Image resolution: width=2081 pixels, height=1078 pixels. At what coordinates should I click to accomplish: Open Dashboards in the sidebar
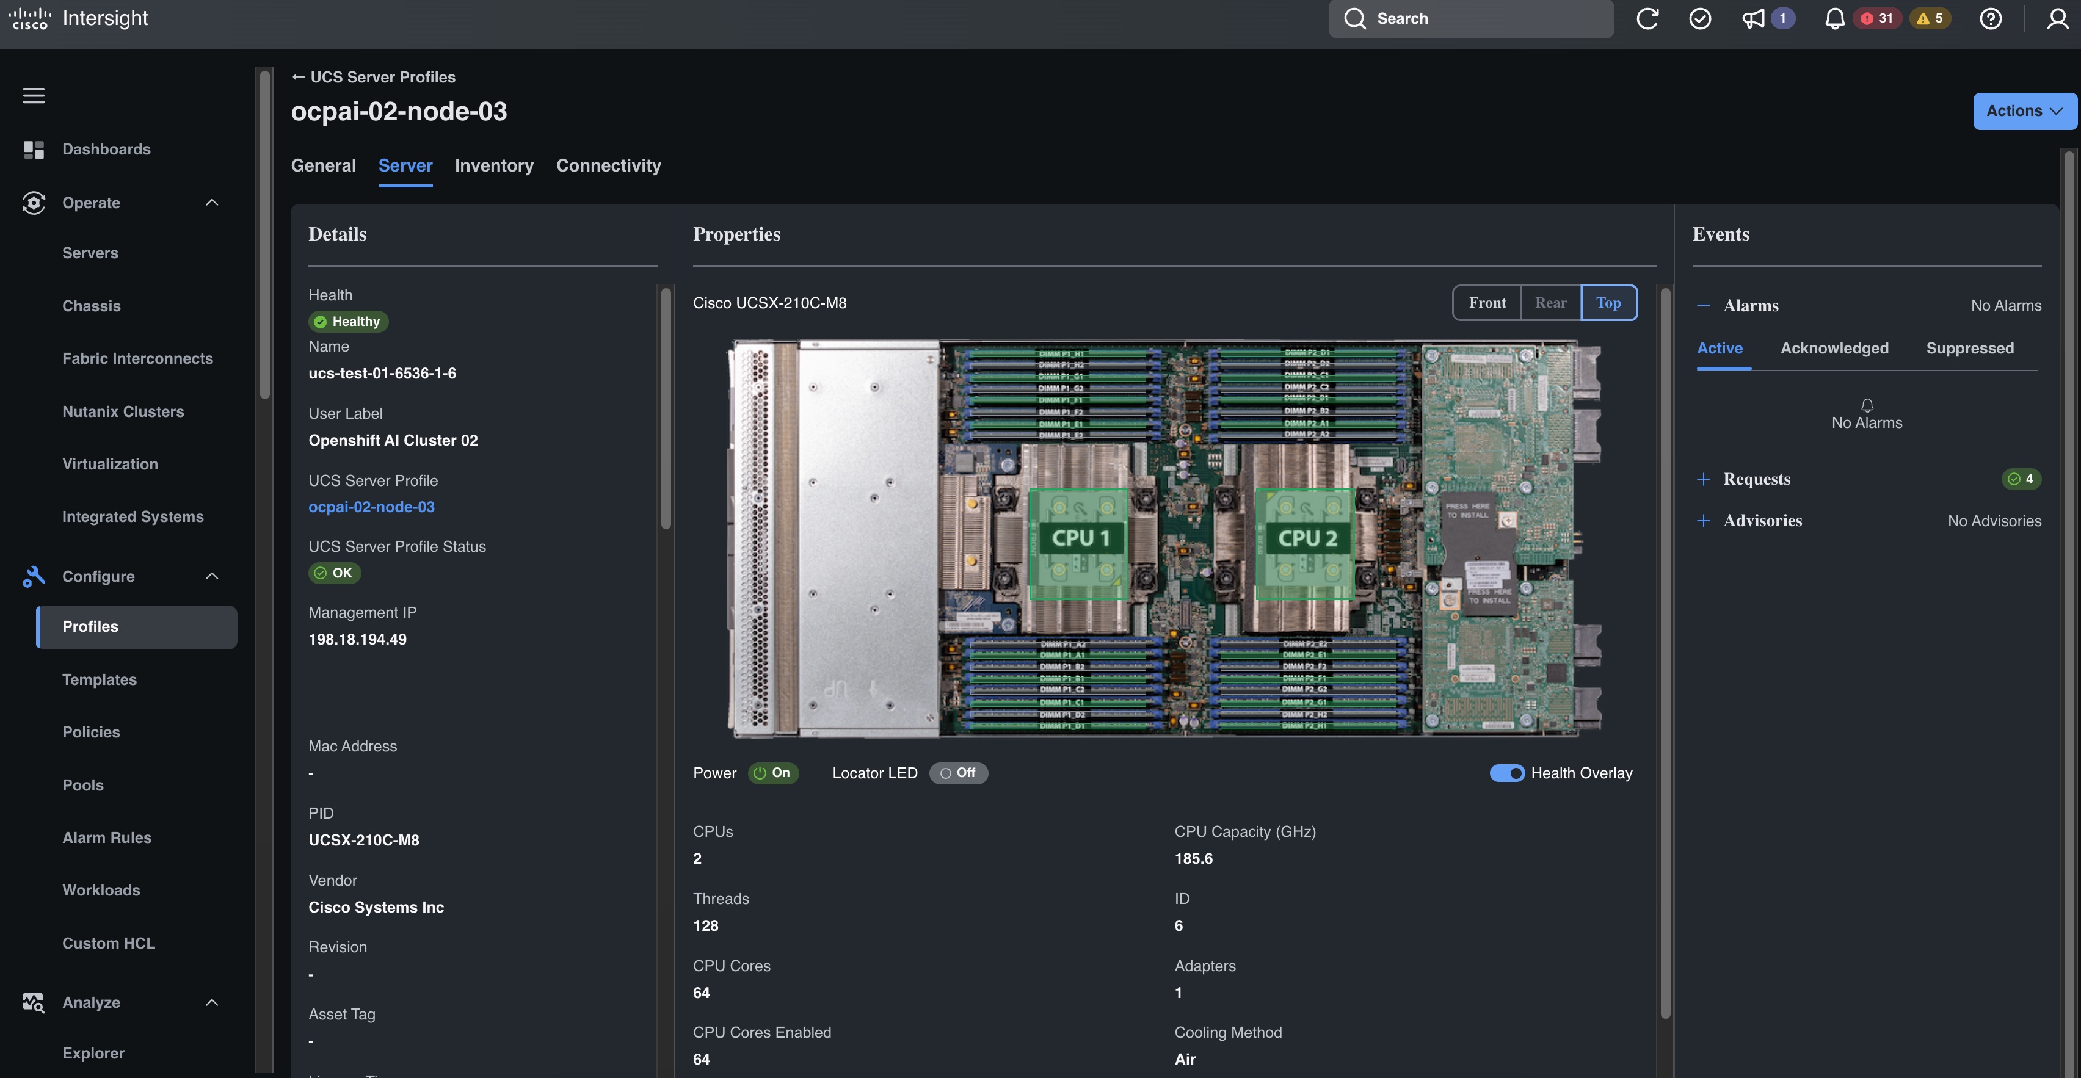107,150
